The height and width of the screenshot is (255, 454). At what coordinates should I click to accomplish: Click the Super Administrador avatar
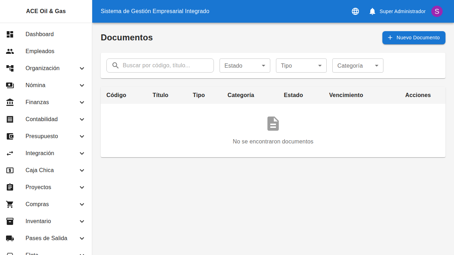pyautogui.click(x=437, y=11)
